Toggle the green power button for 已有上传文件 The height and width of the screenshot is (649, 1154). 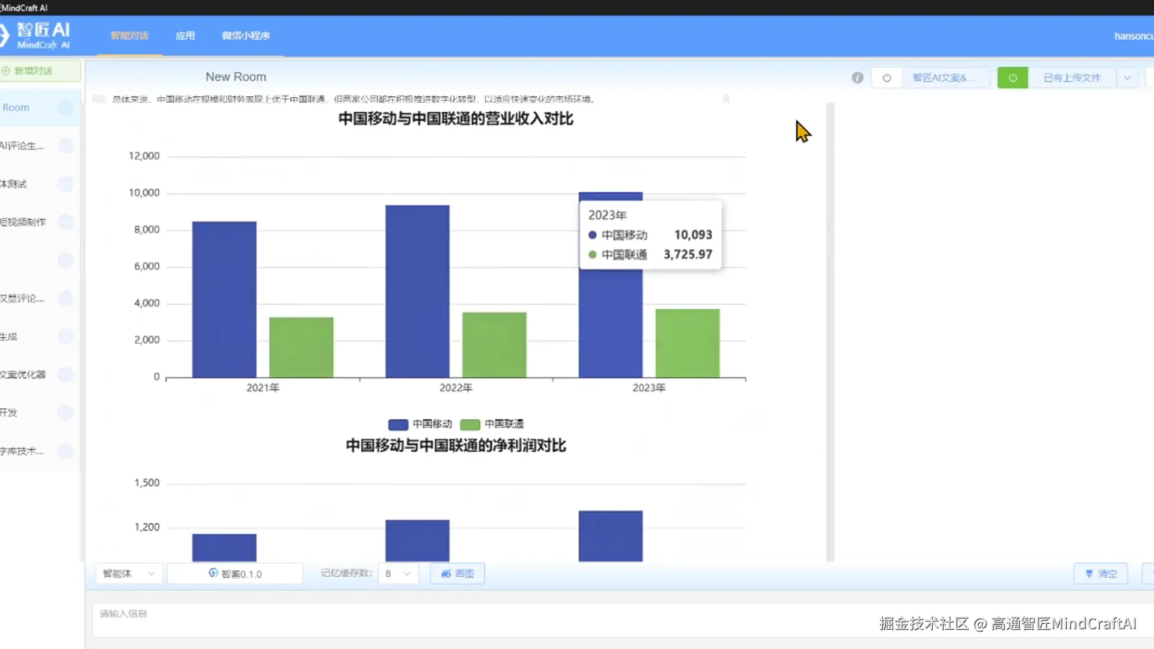coord(1013,78)
